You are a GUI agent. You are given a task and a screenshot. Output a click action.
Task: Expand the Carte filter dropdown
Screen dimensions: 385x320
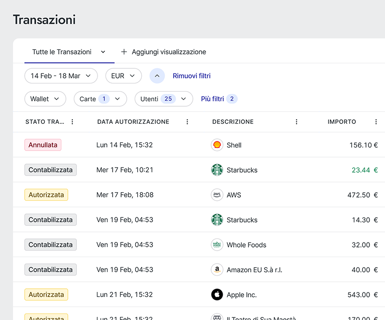pyautogui.click(x=100, y=99)
